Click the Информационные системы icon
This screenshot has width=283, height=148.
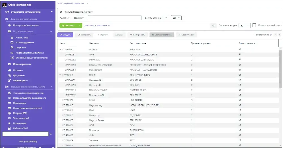pyautogui.click(x=12, y=53)
